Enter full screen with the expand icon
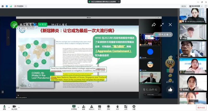 coord(206,6)
